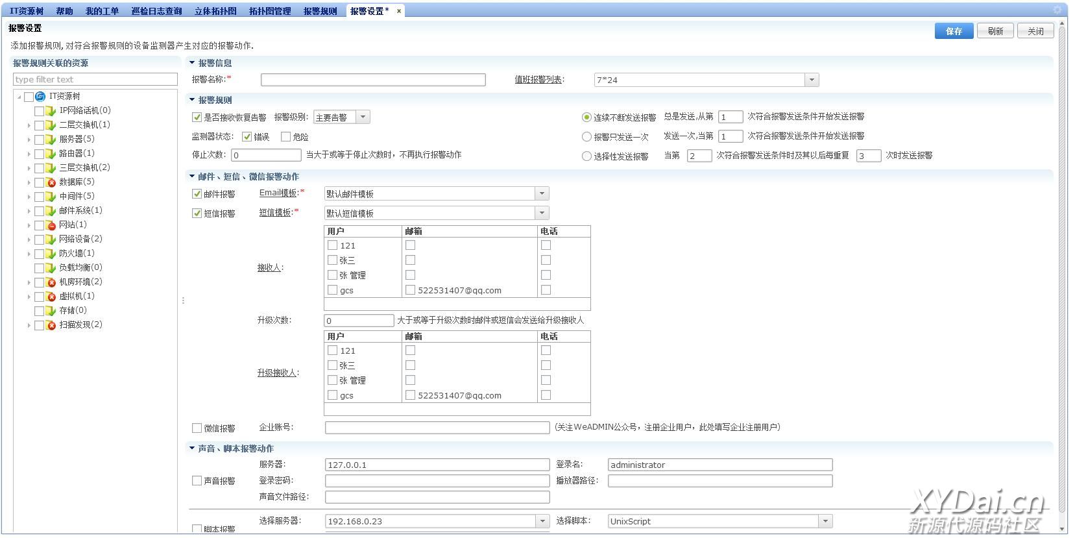This screenshot has height=538, width=1075.
Task: Click the 值班报警列表 link
Action: click(x=539, y=80)
